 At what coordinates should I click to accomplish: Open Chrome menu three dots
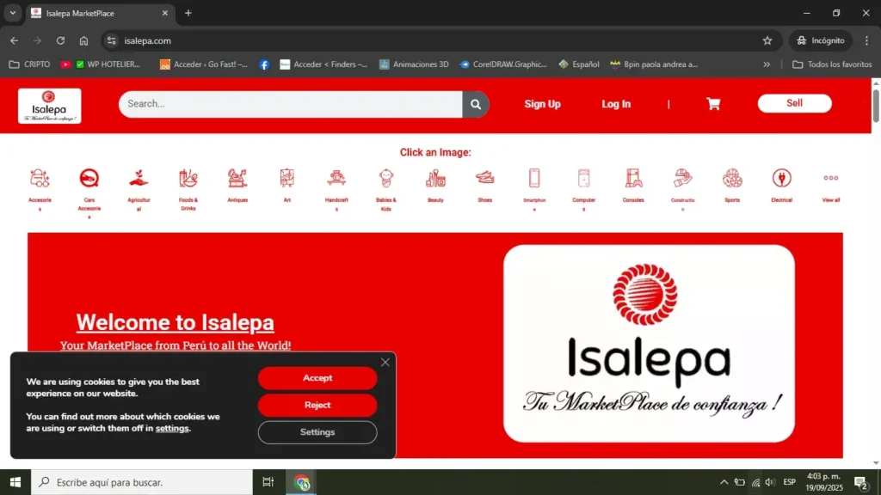pos(867,40)
